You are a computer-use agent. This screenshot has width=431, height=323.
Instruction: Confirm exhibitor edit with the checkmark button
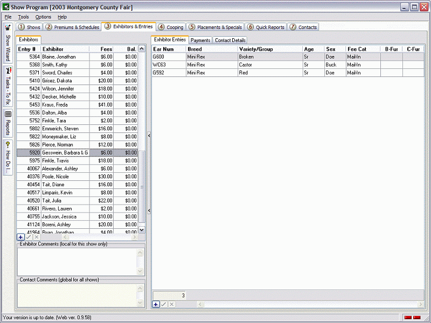(x=29, y=237)
